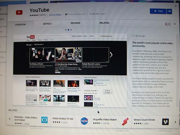180x135 pixels.
Task: Open the NASA Online TV HD icon
Action: click(x=84, y=121)
